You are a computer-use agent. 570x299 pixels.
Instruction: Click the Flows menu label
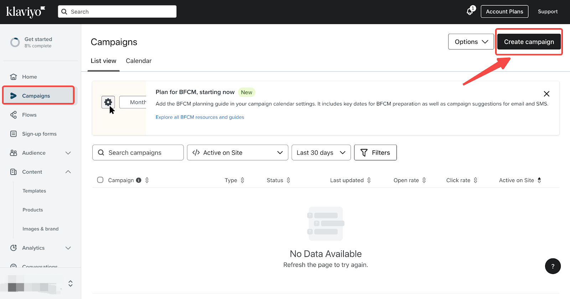29,115
